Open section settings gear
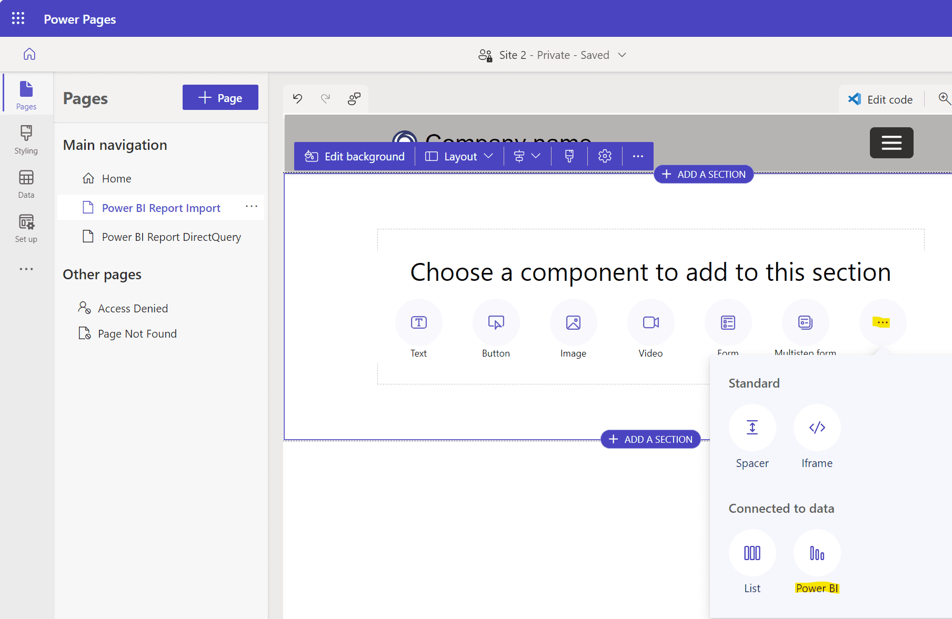The width and height of the screenshot is (952, 619). [x=605, y=156]
